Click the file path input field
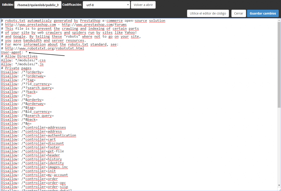 pos(38,5)
